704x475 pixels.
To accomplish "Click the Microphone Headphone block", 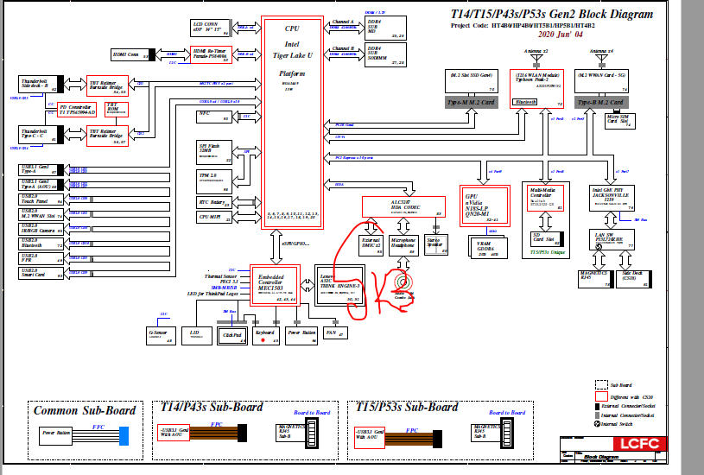I will [x=403, y=245].
